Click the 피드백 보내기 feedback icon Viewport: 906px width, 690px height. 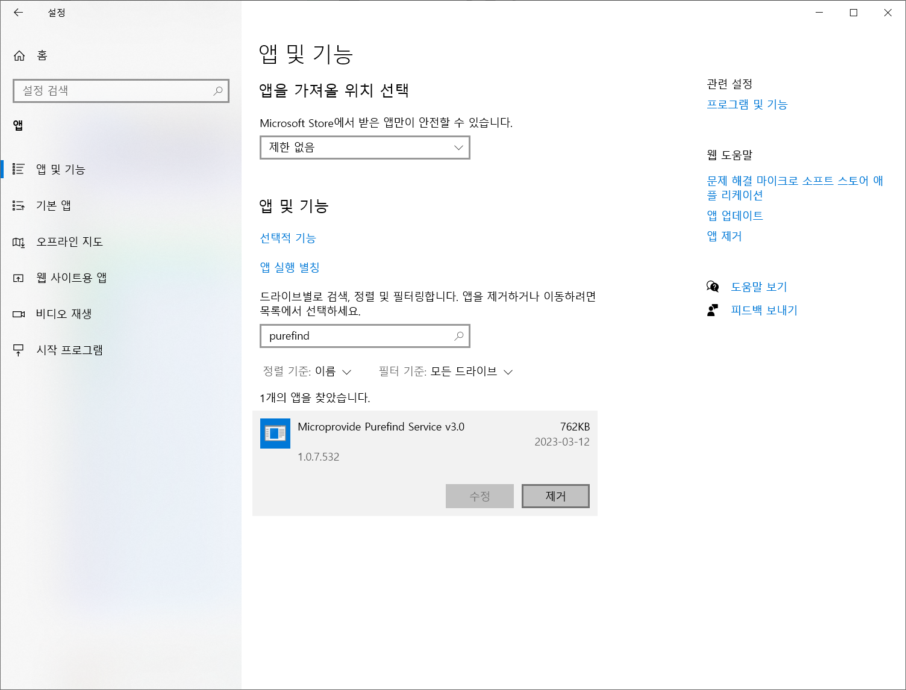[713, 310]
